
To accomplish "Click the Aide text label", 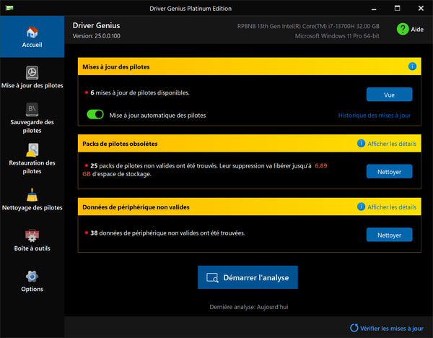I will pos(417,30).
